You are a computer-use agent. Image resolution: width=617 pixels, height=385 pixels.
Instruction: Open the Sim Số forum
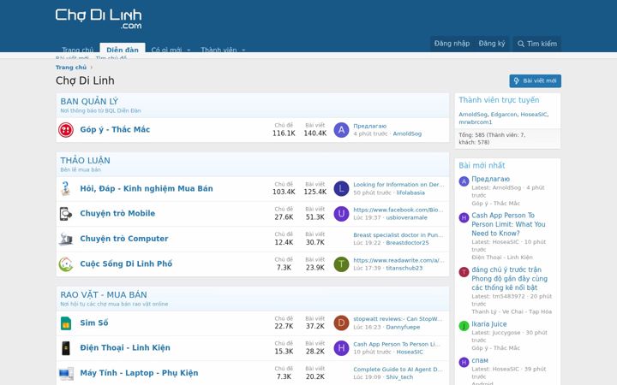(94, 323)
